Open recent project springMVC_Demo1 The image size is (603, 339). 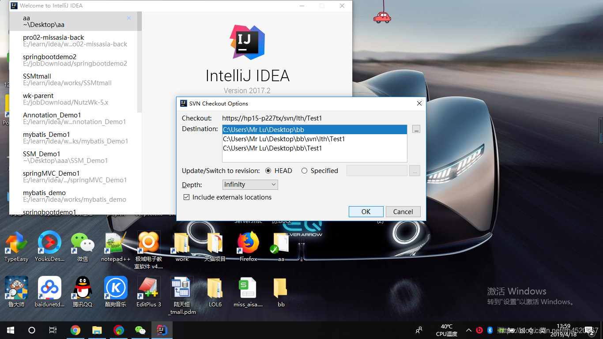[x=73, y=177]
